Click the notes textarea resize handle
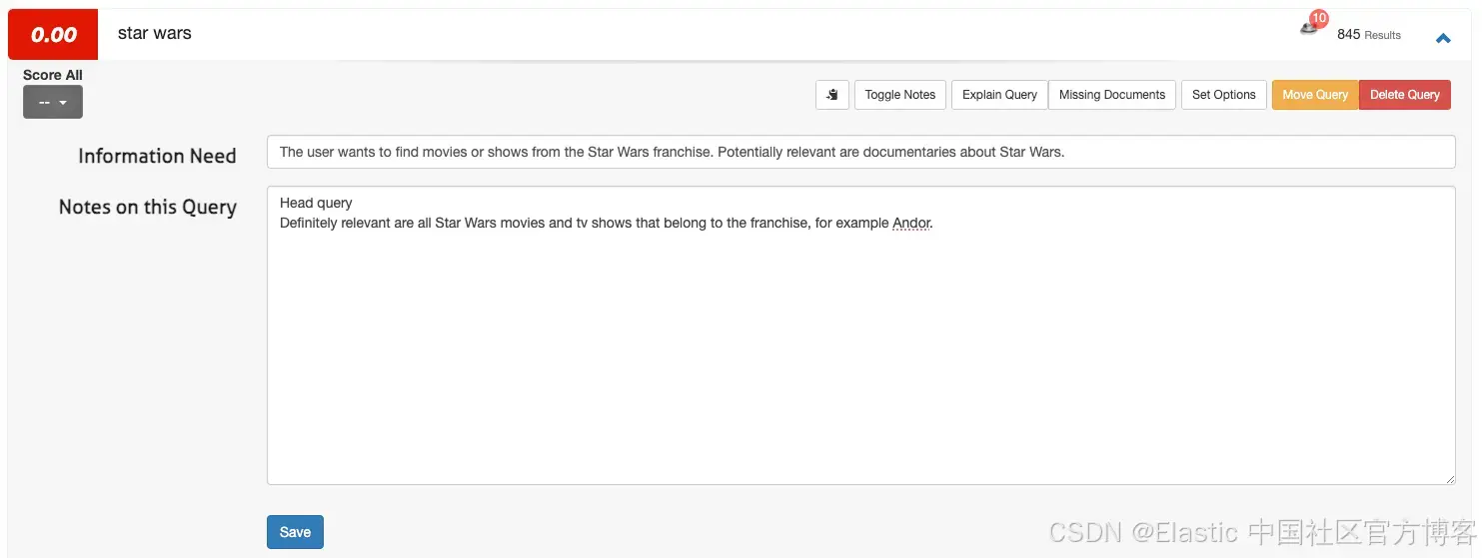1482x558 pixels. pyautogui.click(x=1449, y=478)
